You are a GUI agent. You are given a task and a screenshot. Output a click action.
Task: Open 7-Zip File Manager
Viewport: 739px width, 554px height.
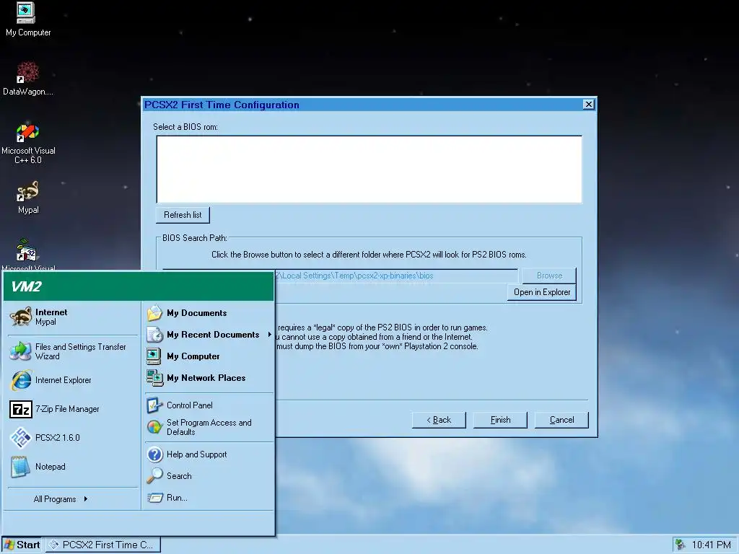pyautogui.click(x=72, y=409)
